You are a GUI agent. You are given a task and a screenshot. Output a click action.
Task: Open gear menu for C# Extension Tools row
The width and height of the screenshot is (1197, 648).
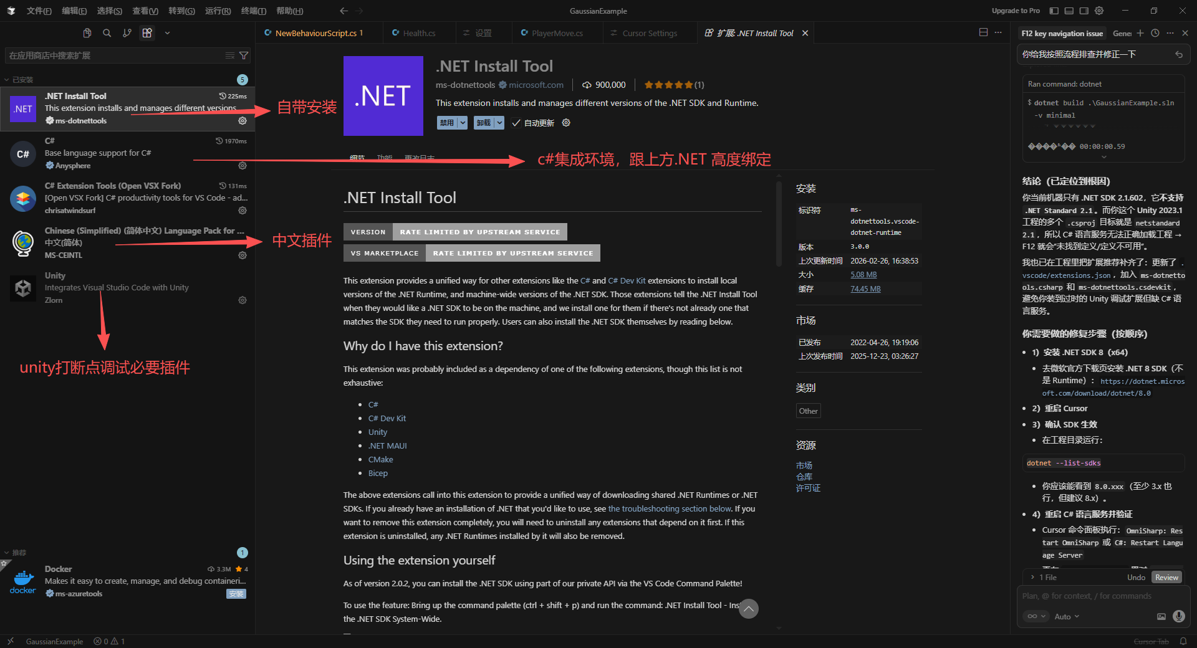pos(243,211)
